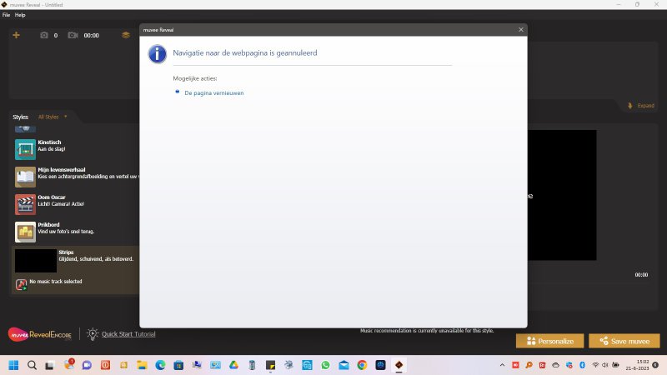
Task: Open the File menu
Action: click(6, 15)
